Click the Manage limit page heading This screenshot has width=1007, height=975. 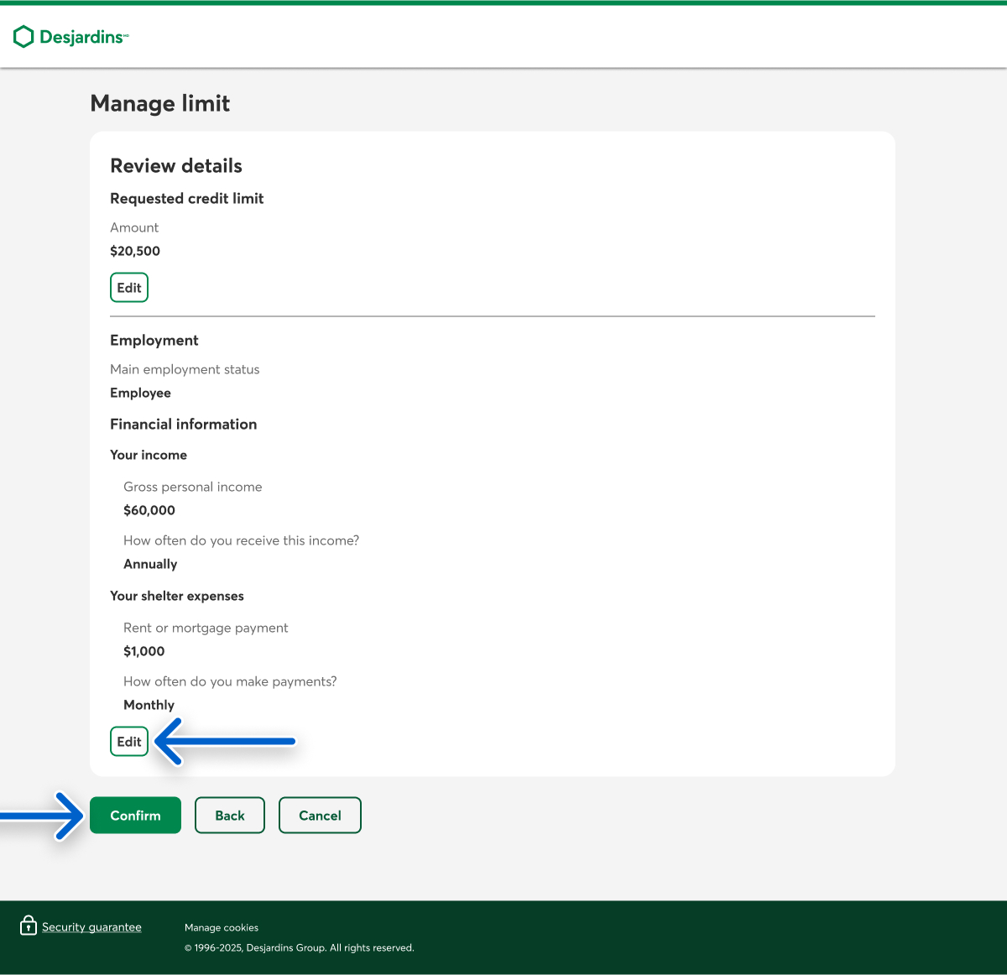[x=160, y=103]
